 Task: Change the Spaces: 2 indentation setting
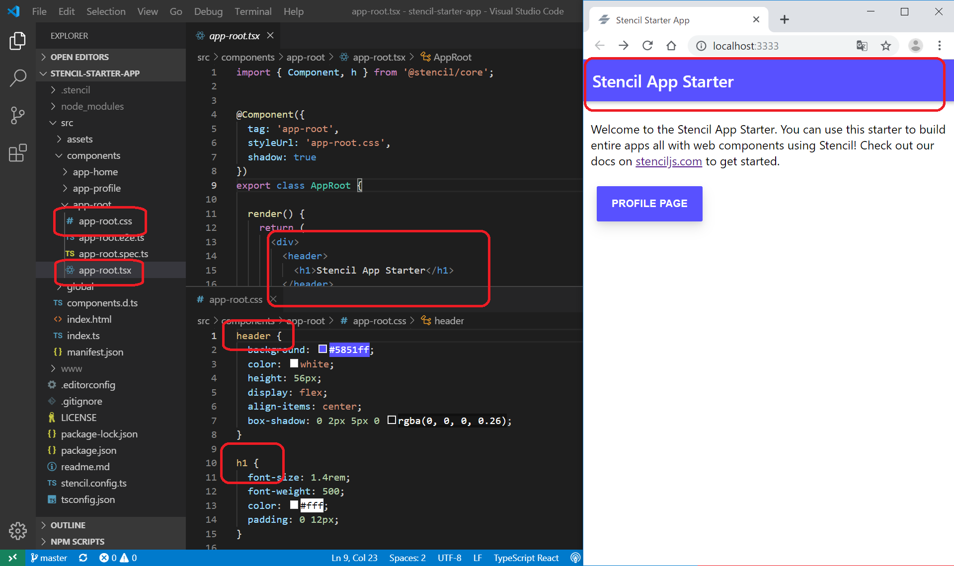pos(407,558)
